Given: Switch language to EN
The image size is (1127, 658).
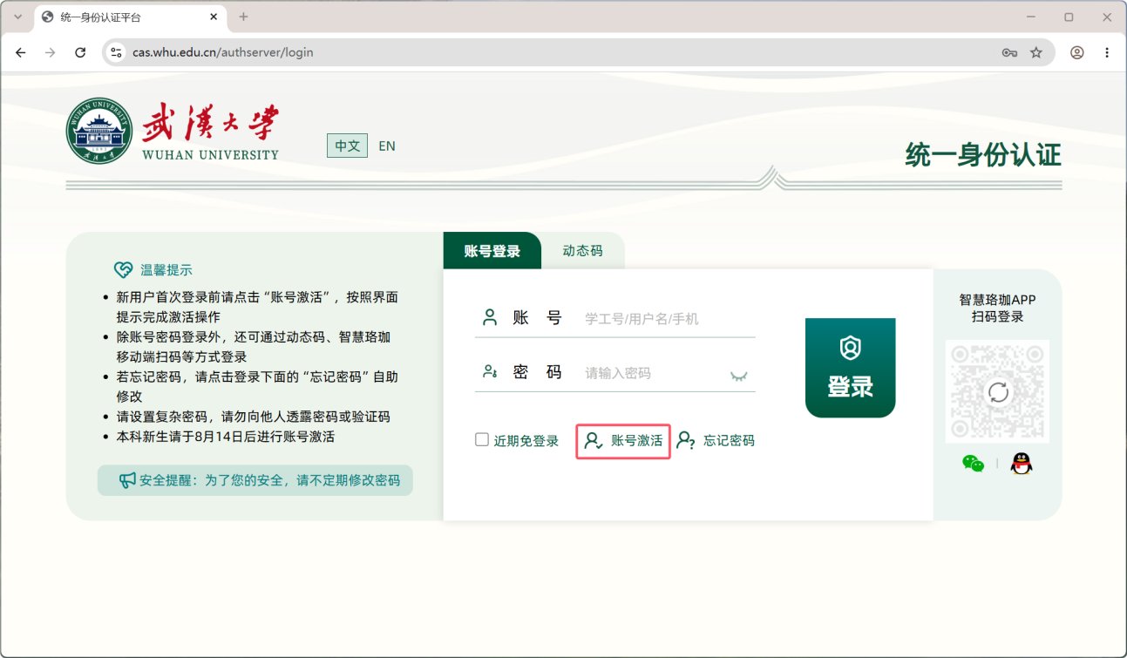Looking at the screenshot, I should click(387, 146).
